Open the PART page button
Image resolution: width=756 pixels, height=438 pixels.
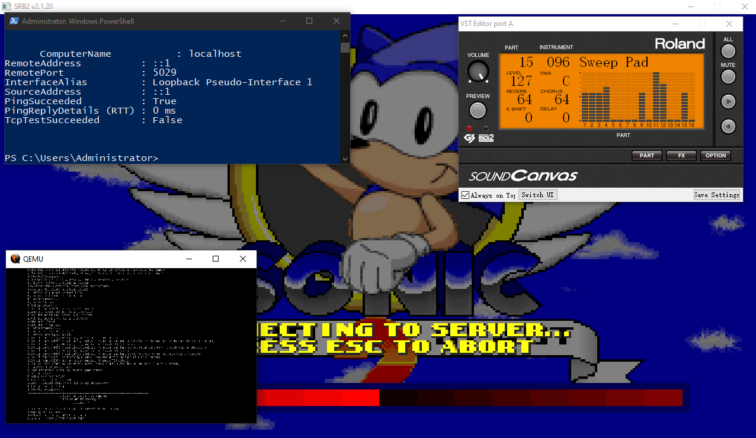[x=647, y=156]
